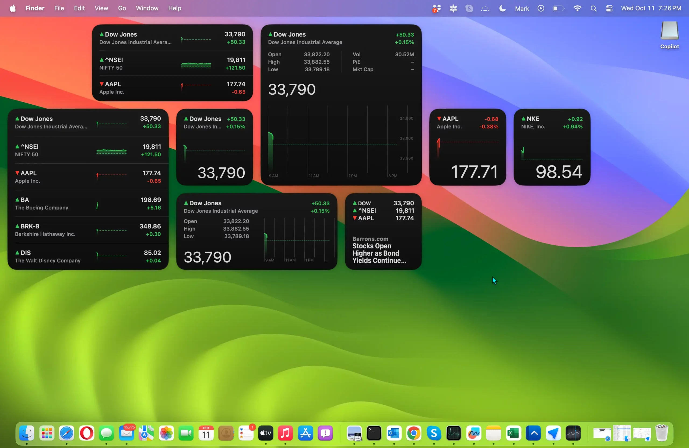Open the Apple menu
Viewport: 689px width, 448px height.
pyautogui.click(x=12, y=8)
